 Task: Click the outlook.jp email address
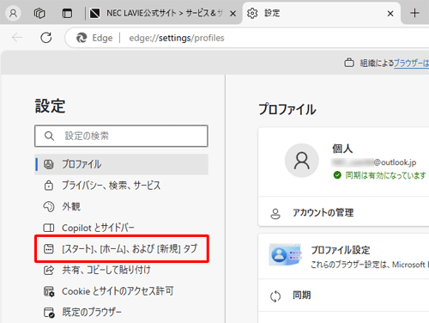(373, 162)
